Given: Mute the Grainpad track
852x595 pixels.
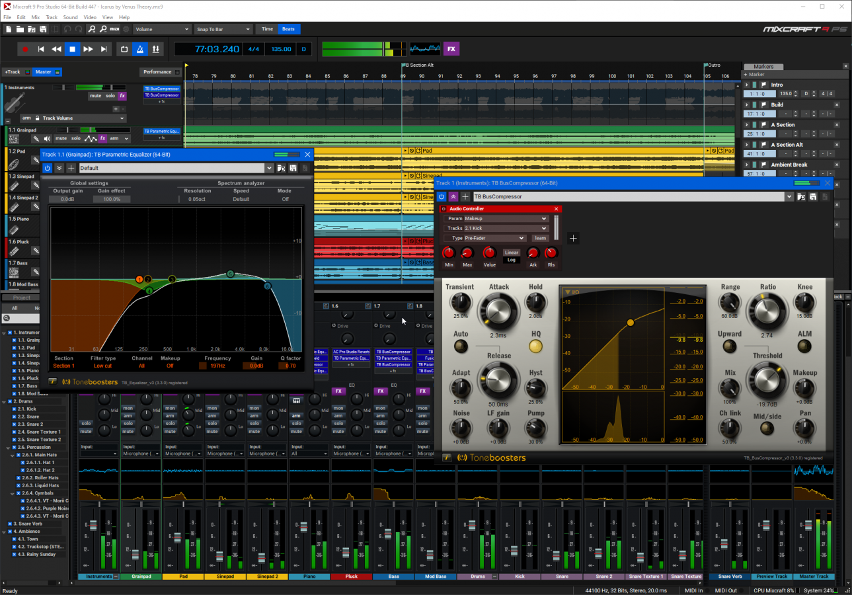Looking at the screenshot, I should click(x=61, y=138).
